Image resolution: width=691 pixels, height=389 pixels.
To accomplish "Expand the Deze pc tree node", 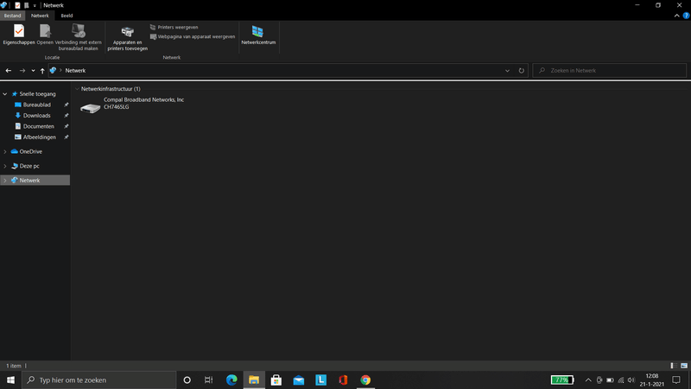I will coord(5,165).
